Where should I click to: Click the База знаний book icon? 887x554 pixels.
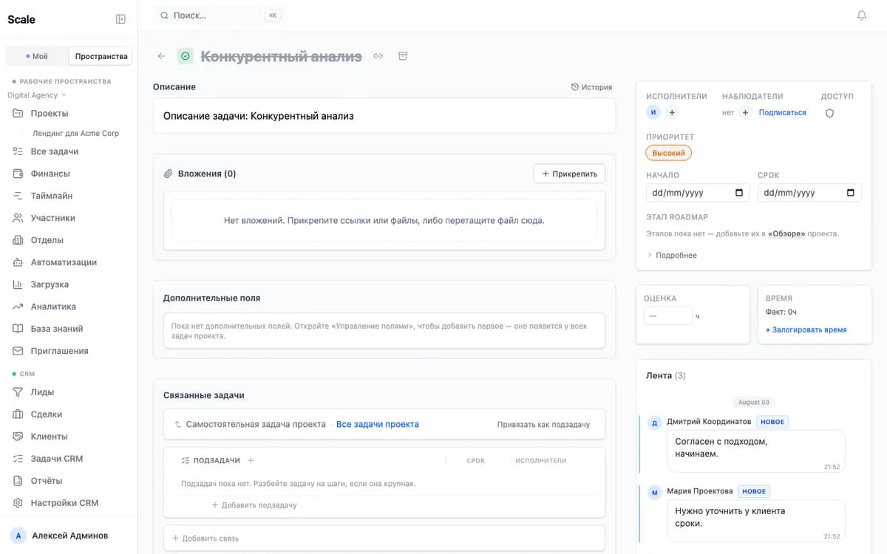tap(18, 329)
